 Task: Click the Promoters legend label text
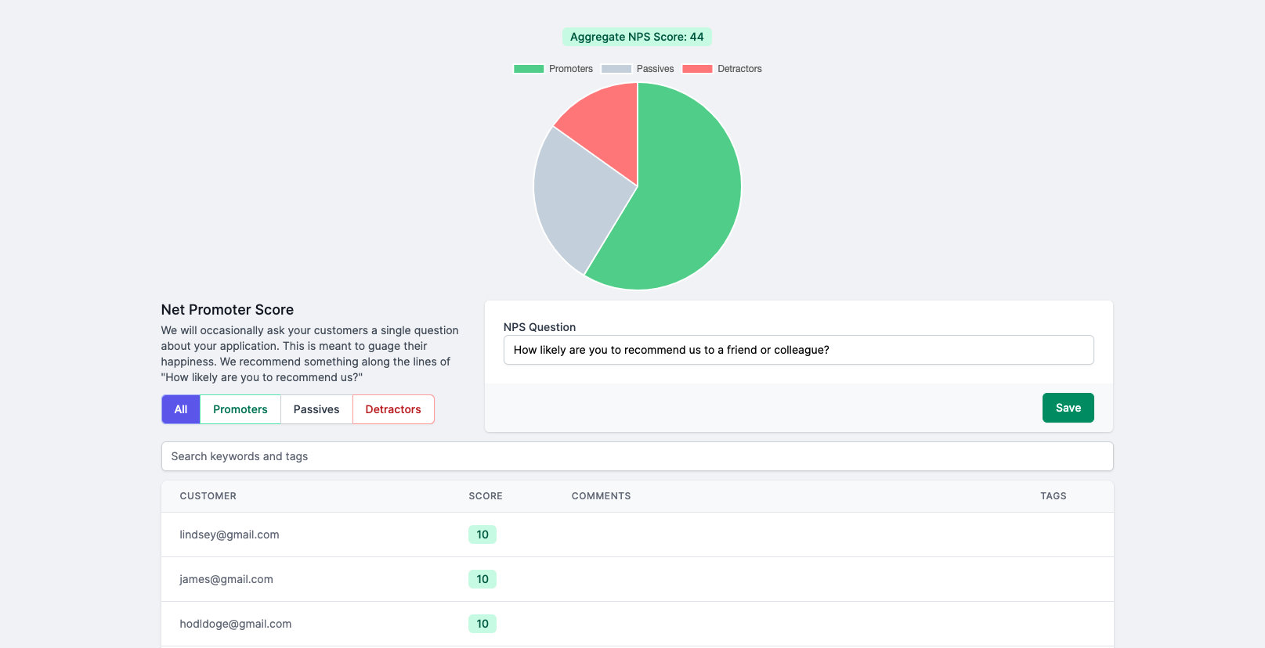pyautogui.click(x=571, y=69)
